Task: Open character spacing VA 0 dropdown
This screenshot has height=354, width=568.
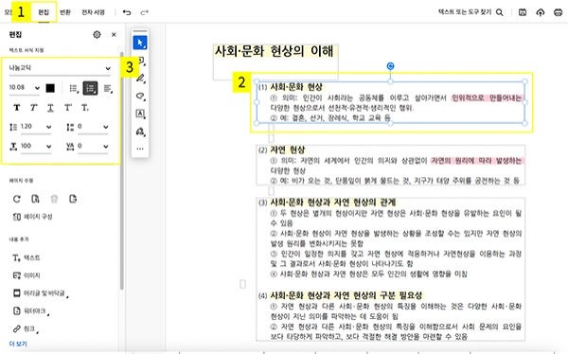Action: click(93, 146)
